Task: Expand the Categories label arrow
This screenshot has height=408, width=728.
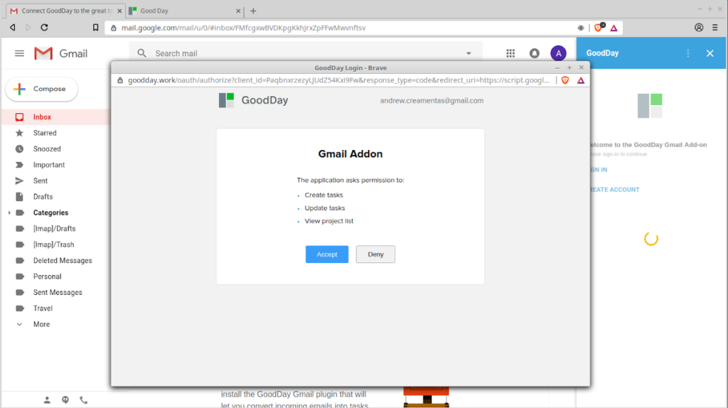Action: (9, 213)
